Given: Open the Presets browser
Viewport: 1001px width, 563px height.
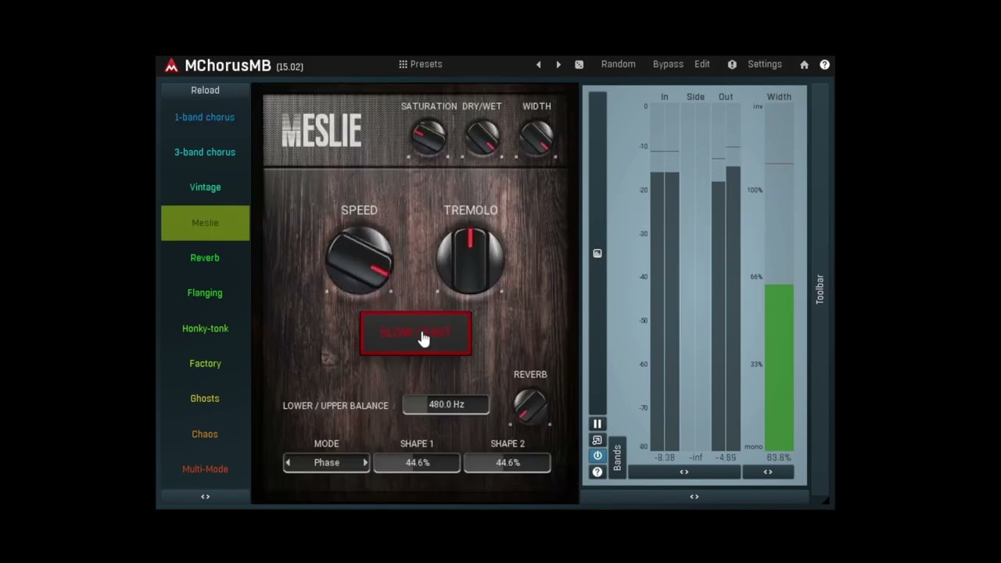Looking at the screenshot, I should 421,64.
